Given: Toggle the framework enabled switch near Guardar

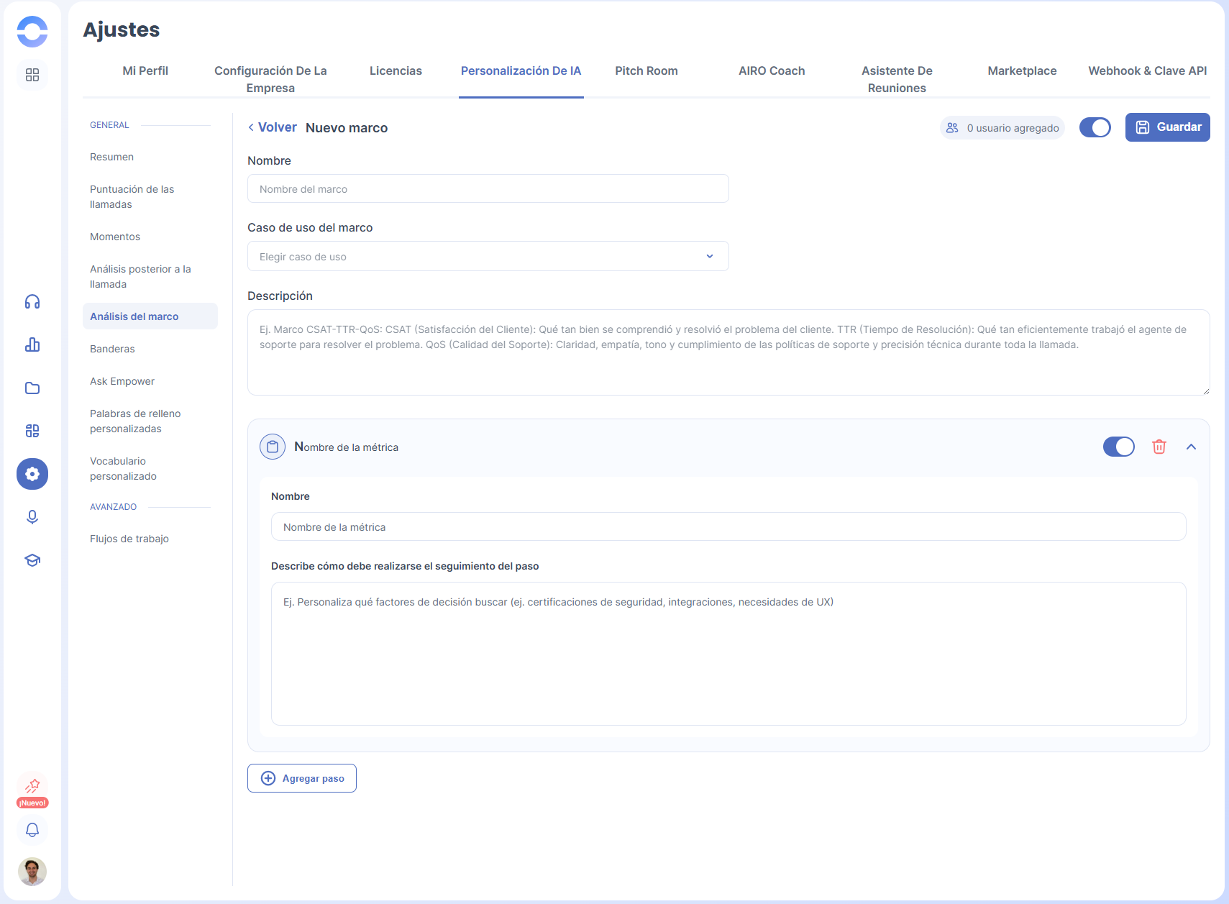Looking at the screenshot, I should (x=1095, y=127).
